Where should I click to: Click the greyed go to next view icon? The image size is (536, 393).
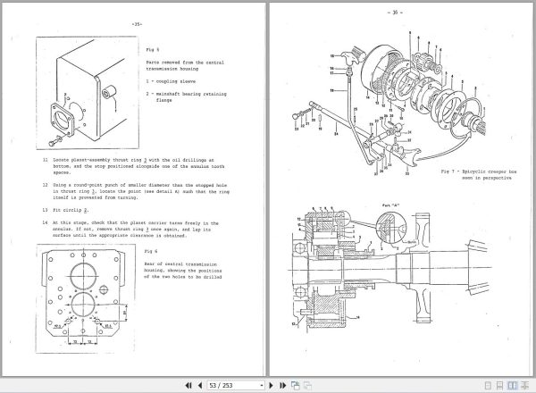coord(307,386)
